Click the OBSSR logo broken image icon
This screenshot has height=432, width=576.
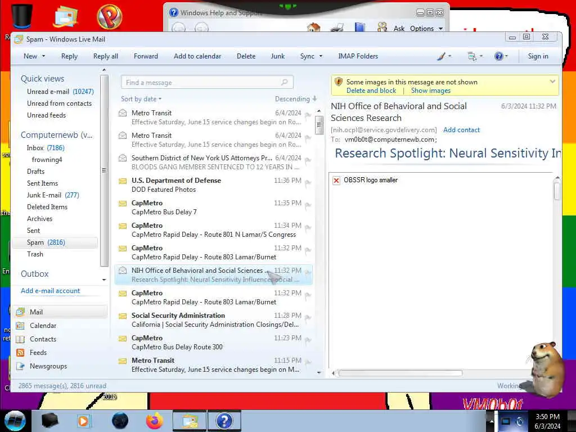point(336,181)
